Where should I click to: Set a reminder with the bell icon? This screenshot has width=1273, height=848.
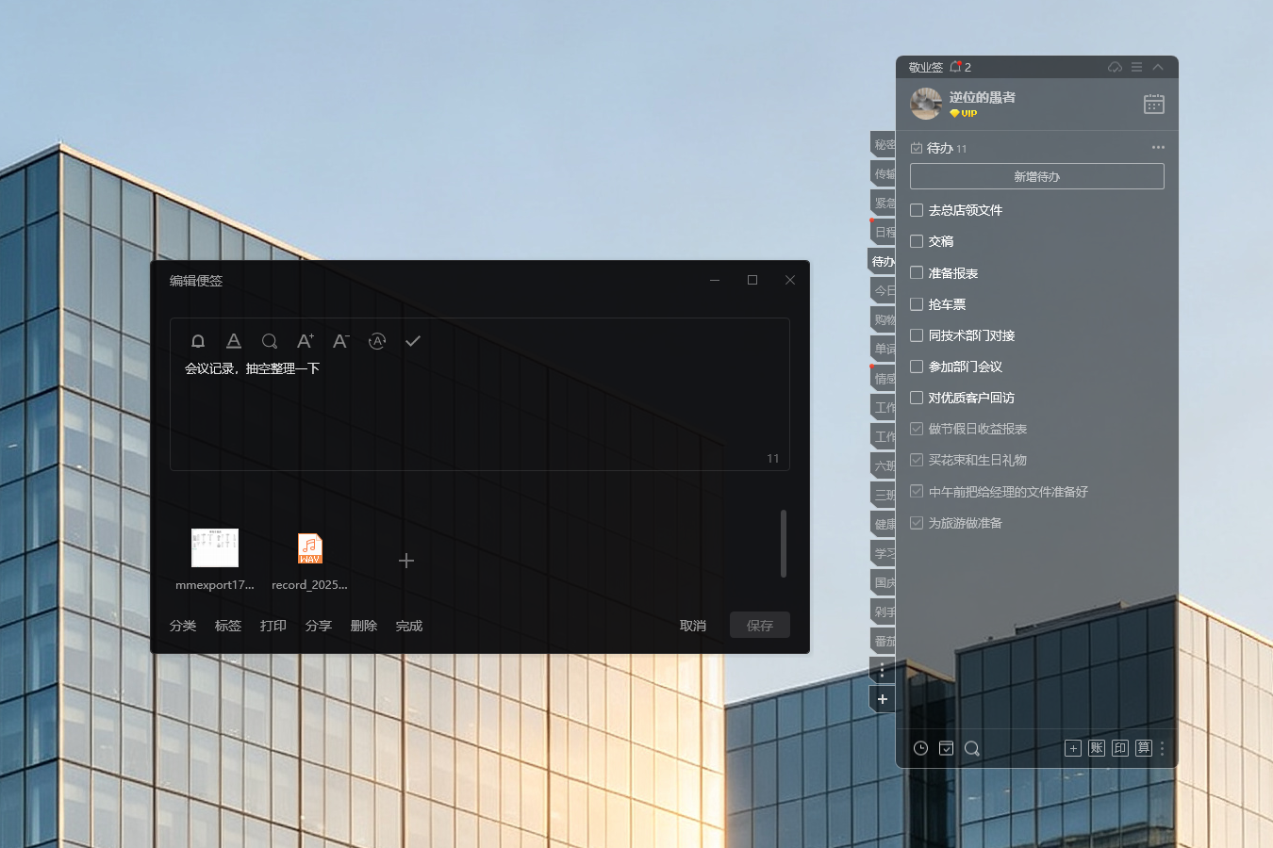click(x=198, y=341)
